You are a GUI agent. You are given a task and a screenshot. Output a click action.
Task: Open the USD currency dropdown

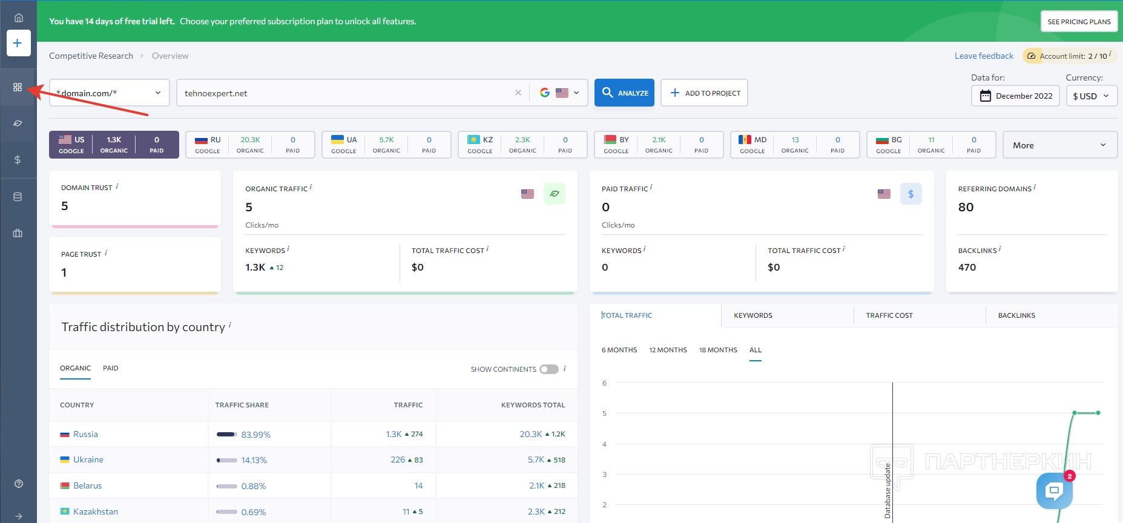coord(1091,96)
